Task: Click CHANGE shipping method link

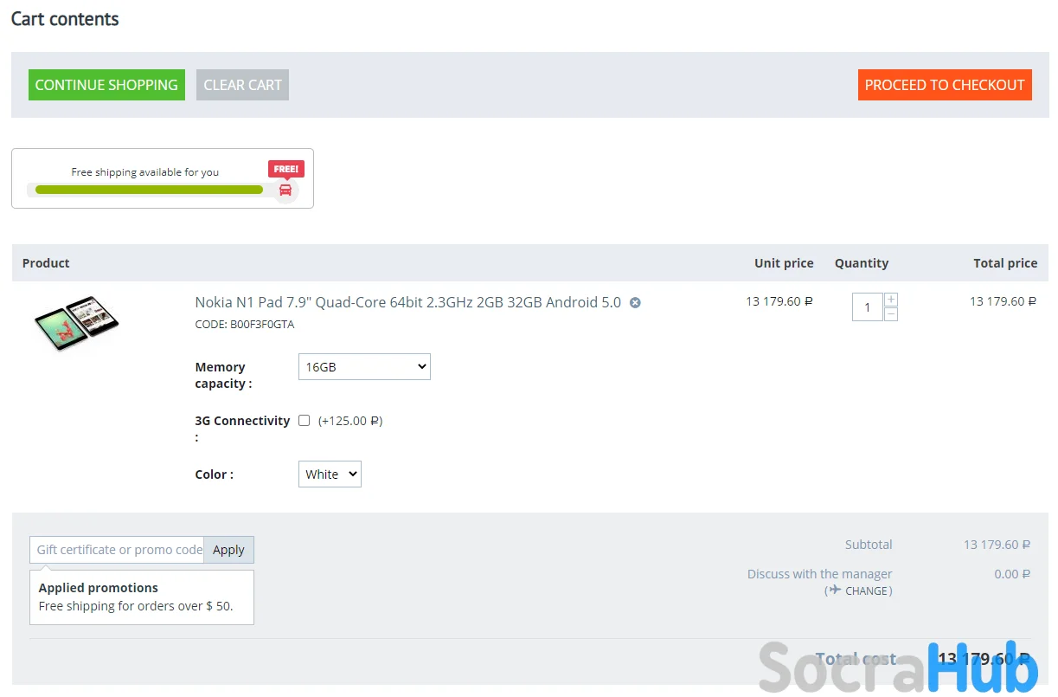Action: (867, 591)
